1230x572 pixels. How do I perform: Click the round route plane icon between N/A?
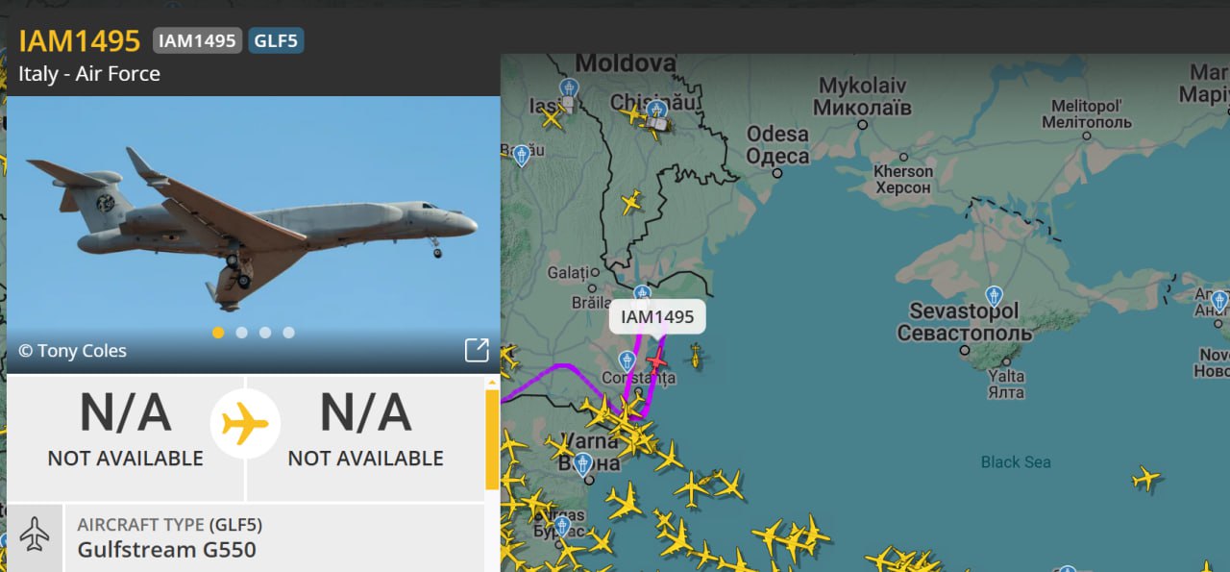[245, 423]
